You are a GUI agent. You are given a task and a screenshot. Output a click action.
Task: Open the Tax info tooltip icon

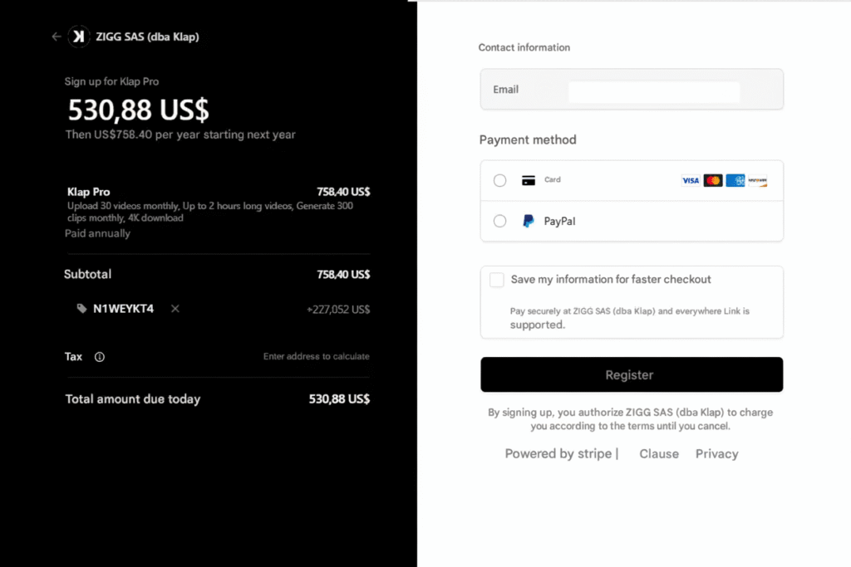pos(100,357)
